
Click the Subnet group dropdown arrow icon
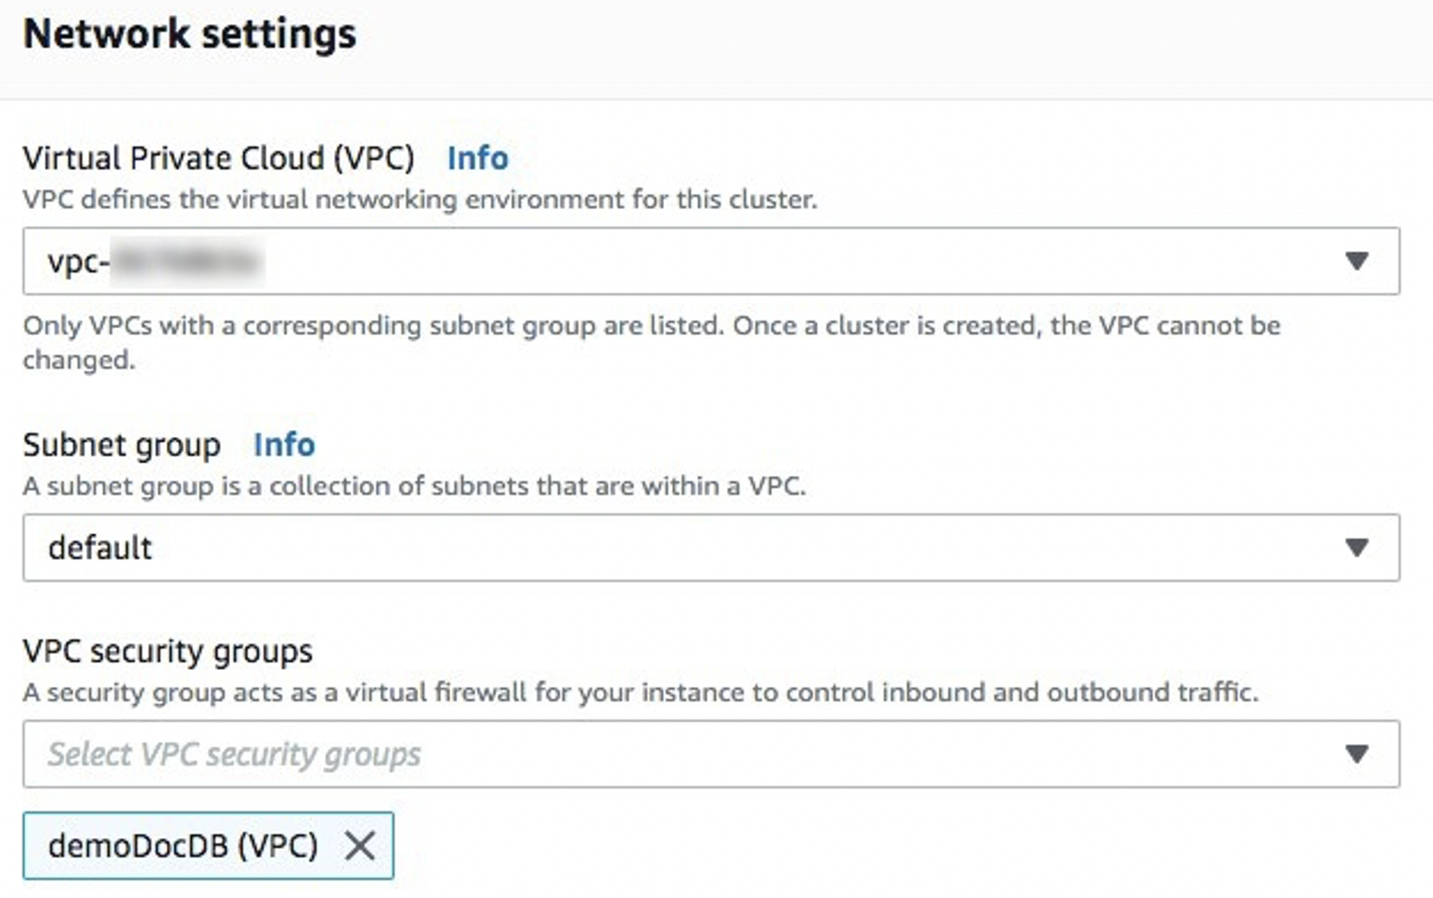1356,547
